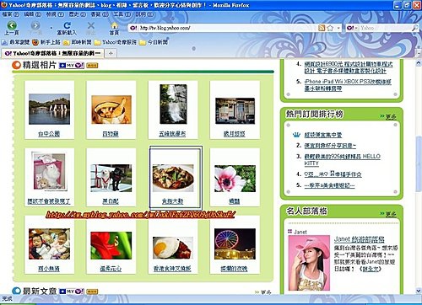This screenshot has height=305, width=422.
Task: Open the 今日新聞 bookmark folder
Action: tap(154, 42)
